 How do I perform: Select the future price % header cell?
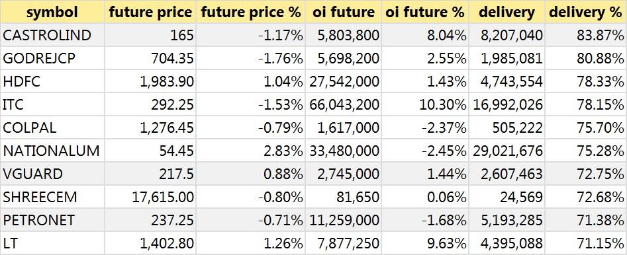click(x=250, y=12)
